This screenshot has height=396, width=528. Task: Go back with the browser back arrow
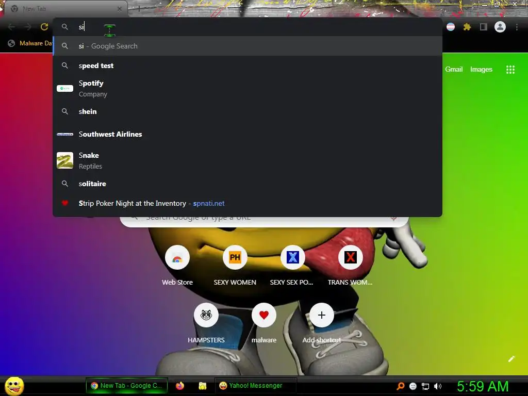11,27
